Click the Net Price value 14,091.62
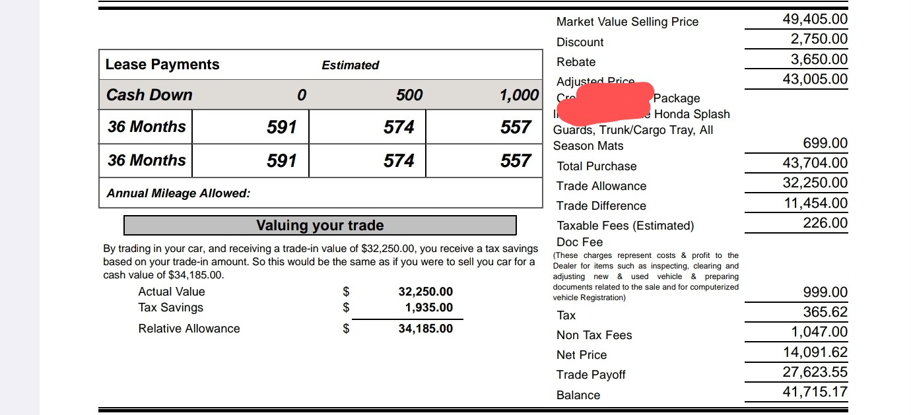This screenshot has height=415, width=911. (x=815, y=352)
